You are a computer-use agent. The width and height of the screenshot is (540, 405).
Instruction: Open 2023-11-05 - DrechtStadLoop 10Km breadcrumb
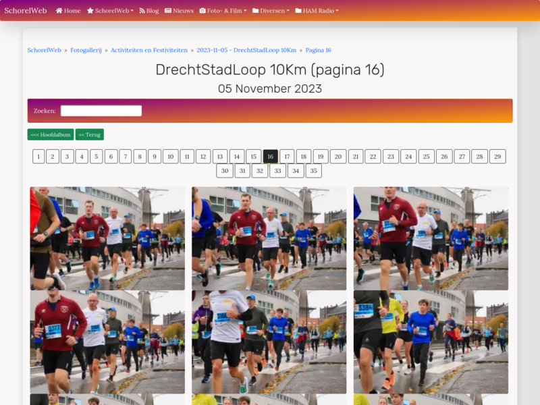coord(246,50)
